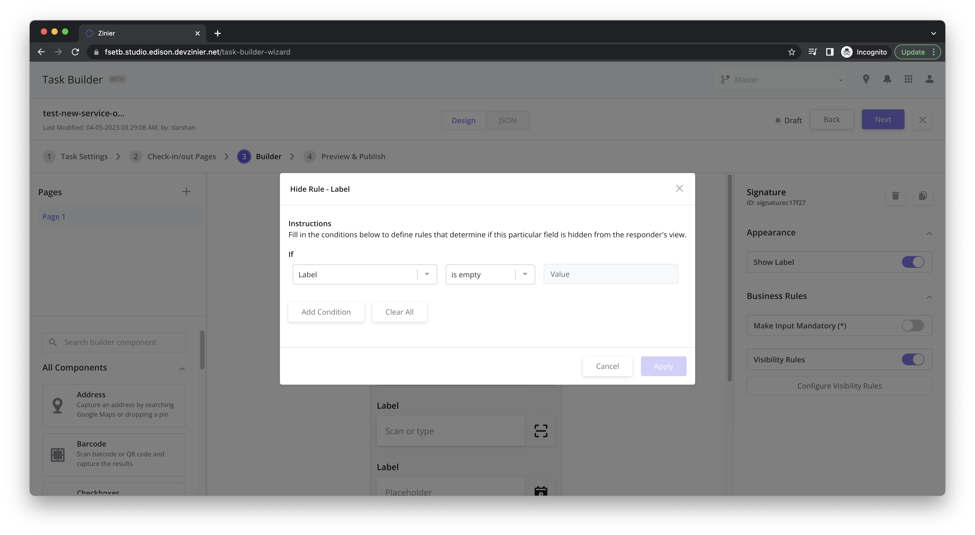The image size is (975, 535).
Task: Click the barcode scan icon in form
Action: pos(540,430)
